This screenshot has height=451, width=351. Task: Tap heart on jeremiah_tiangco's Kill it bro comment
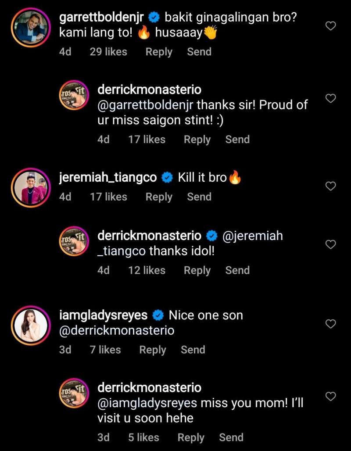click(331, 186)
